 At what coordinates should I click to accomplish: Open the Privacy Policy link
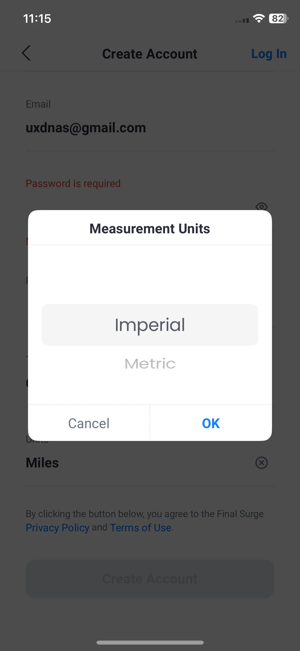pyautogui.click(x=57, y=528)
